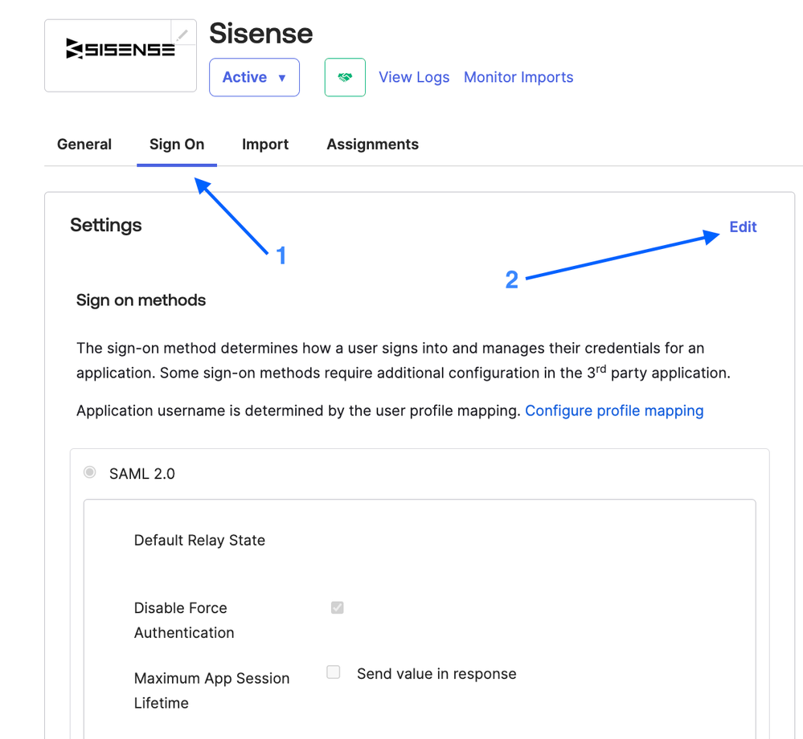Open the Configure profile mapping link

tap(614, 410)
